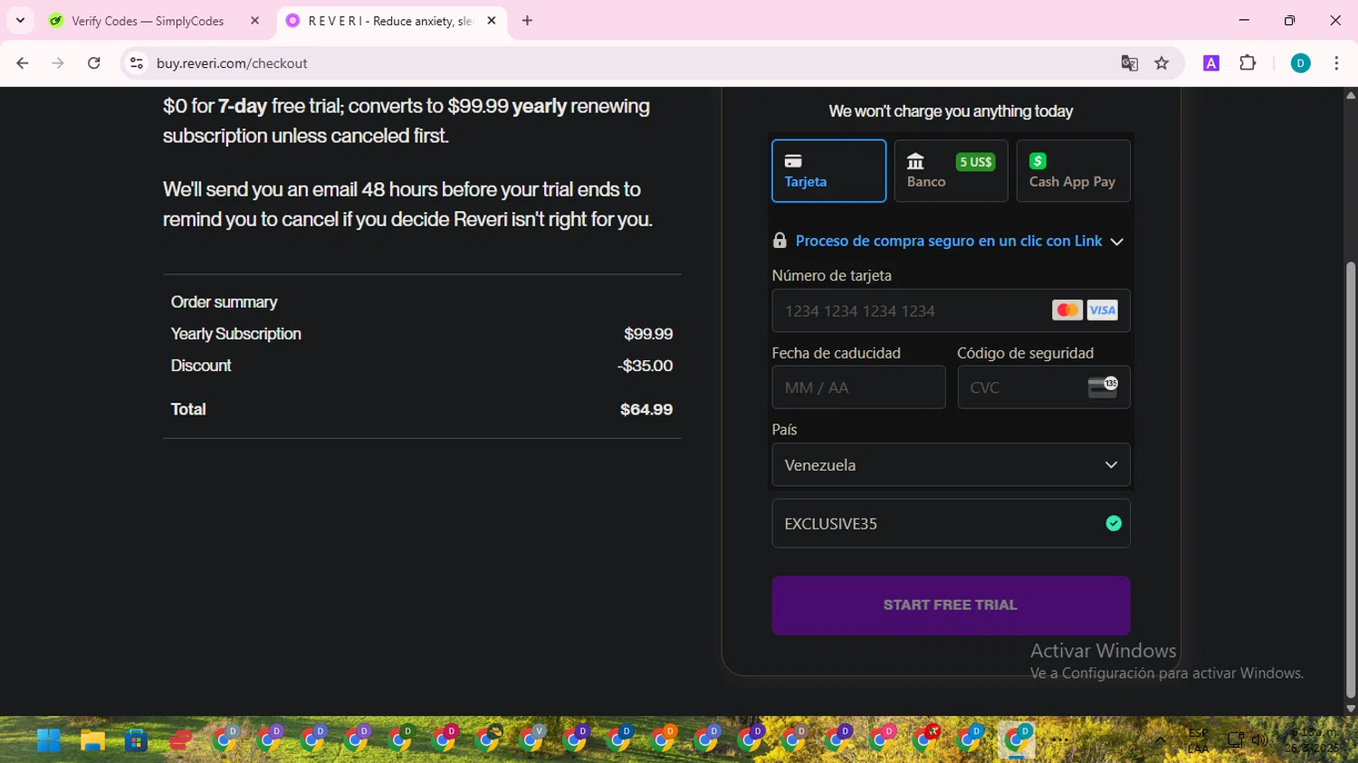Focus the CVC security code field
Viewport: 1358px width, 763px height.
(x=1043, y=387)
